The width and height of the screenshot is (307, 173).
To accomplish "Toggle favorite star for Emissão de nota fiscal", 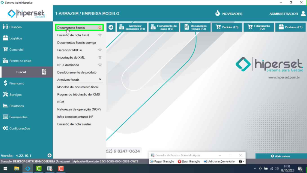I will click(100, 35).
